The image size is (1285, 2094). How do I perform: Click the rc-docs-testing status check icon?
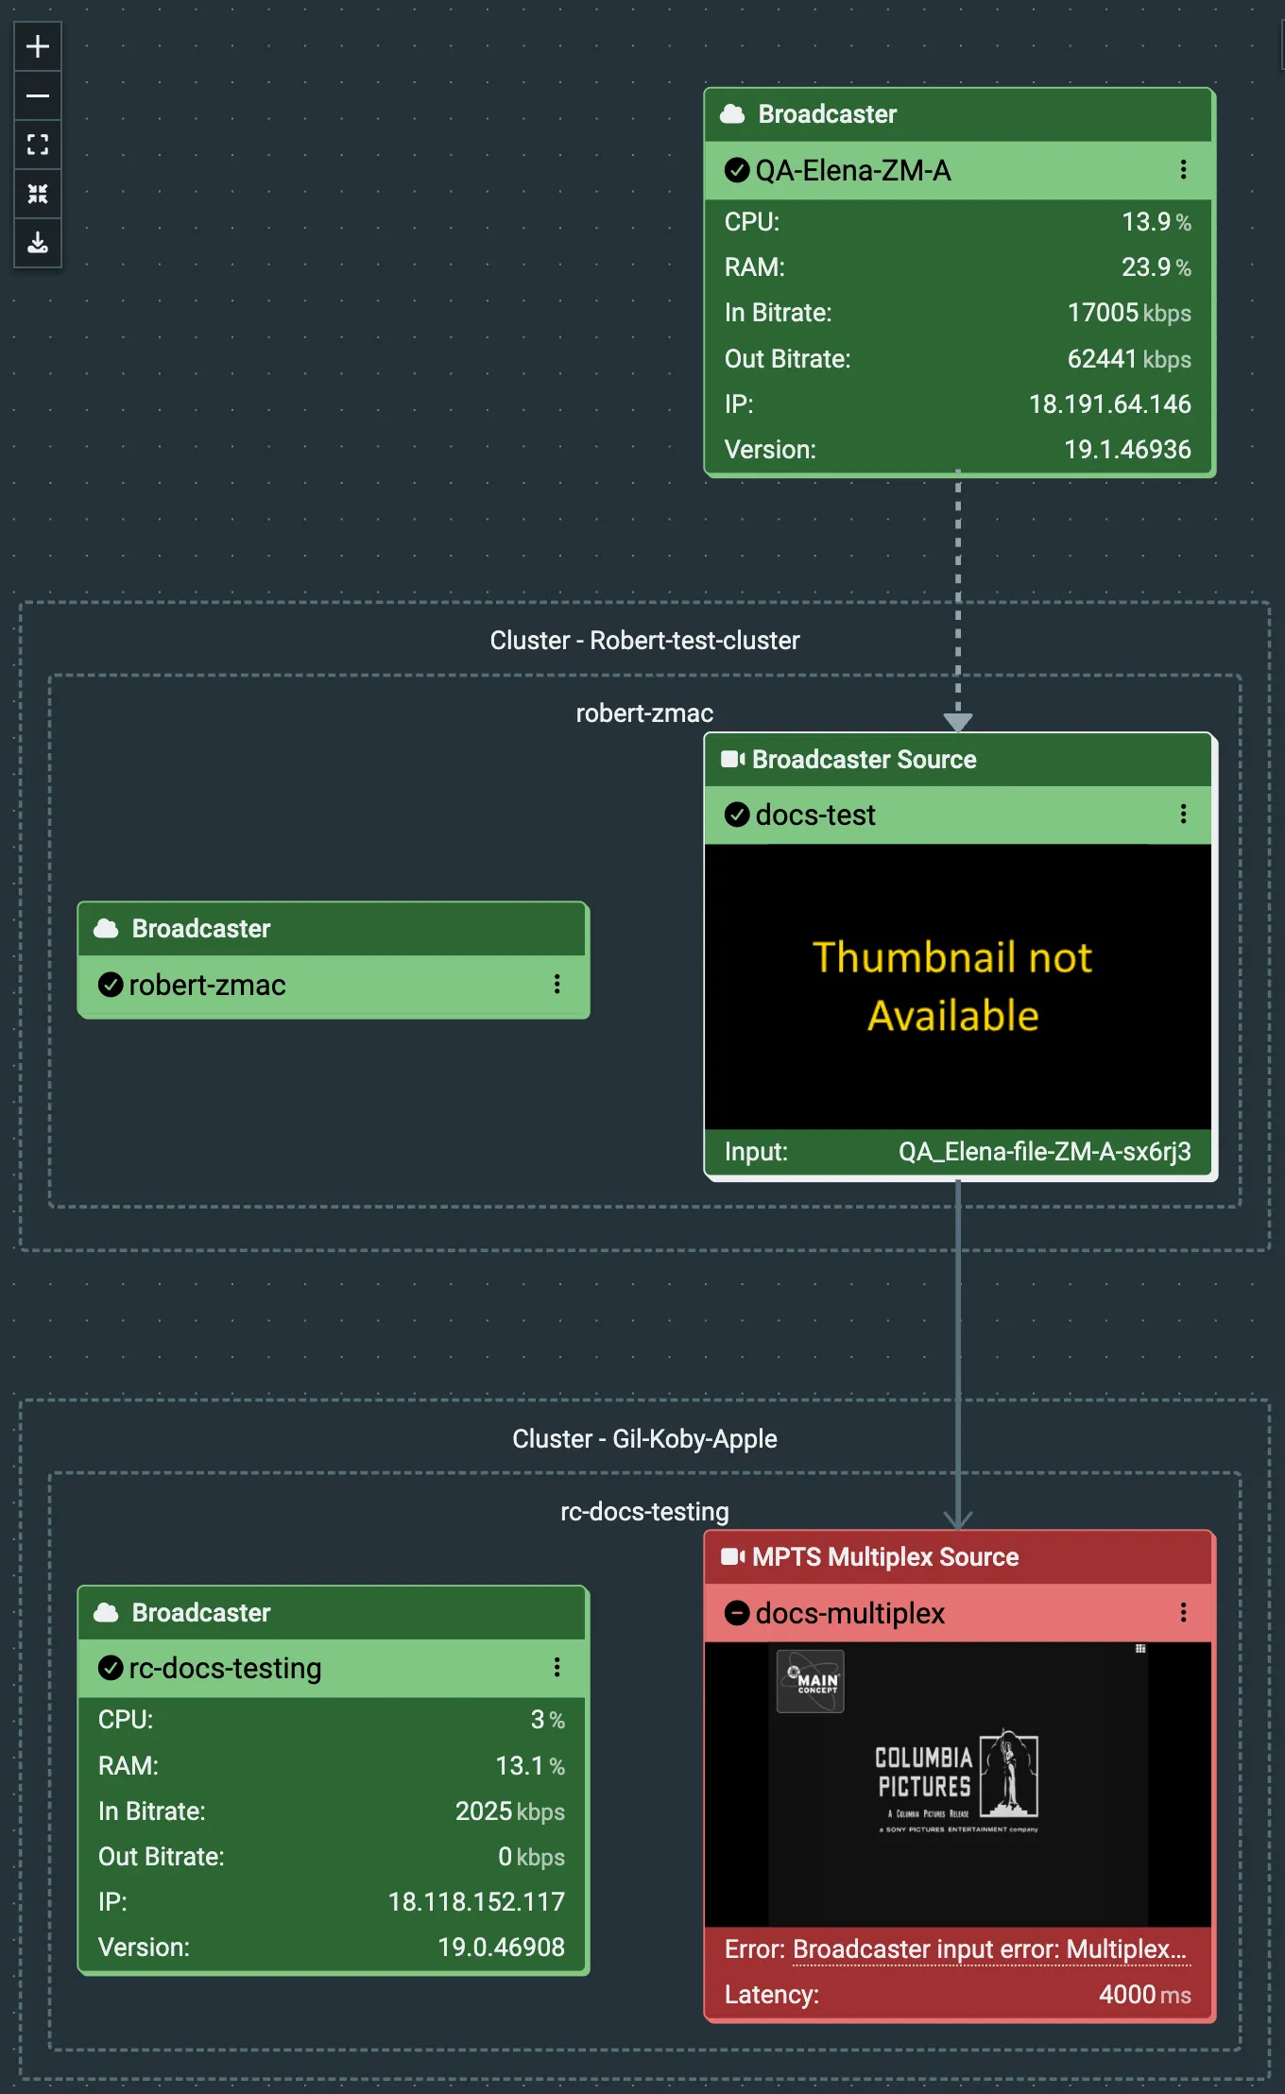tap(111, 1668)
